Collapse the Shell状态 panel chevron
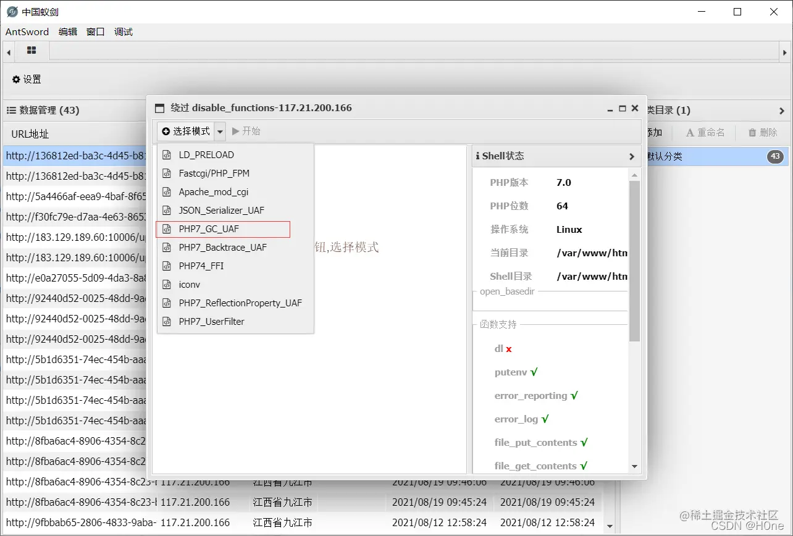Viewport: 793px width, 536px height. pyautogui.click(x=632, y=156)
